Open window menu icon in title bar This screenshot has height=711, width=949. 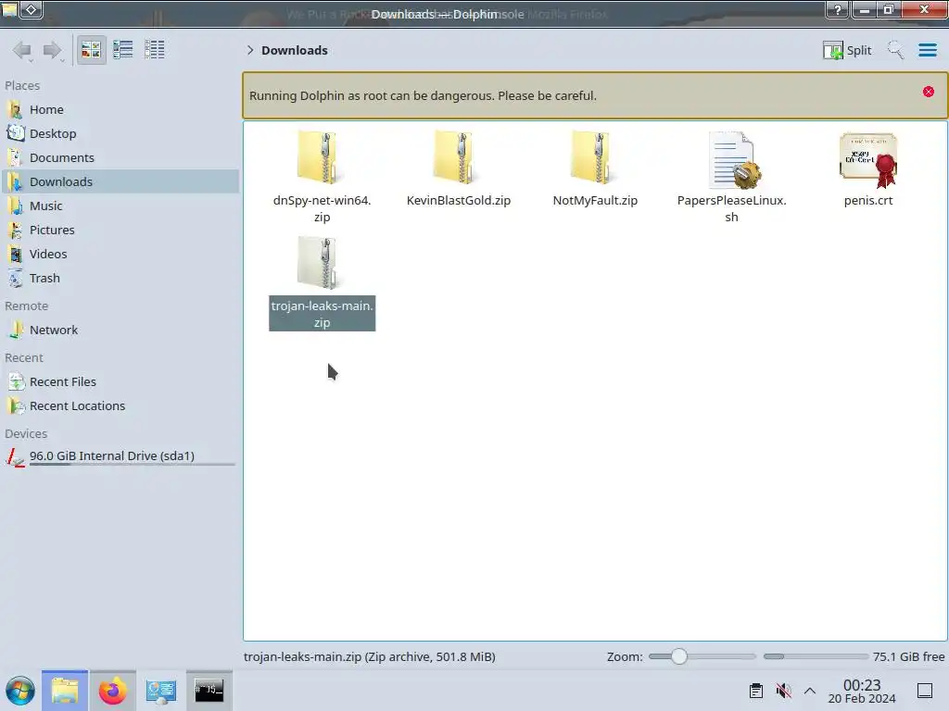(x=9, y=9)
